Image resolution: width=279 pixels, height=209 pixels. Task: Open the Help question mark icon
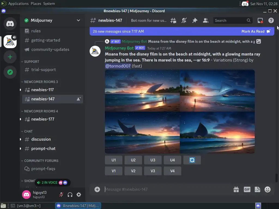point(271,20)
